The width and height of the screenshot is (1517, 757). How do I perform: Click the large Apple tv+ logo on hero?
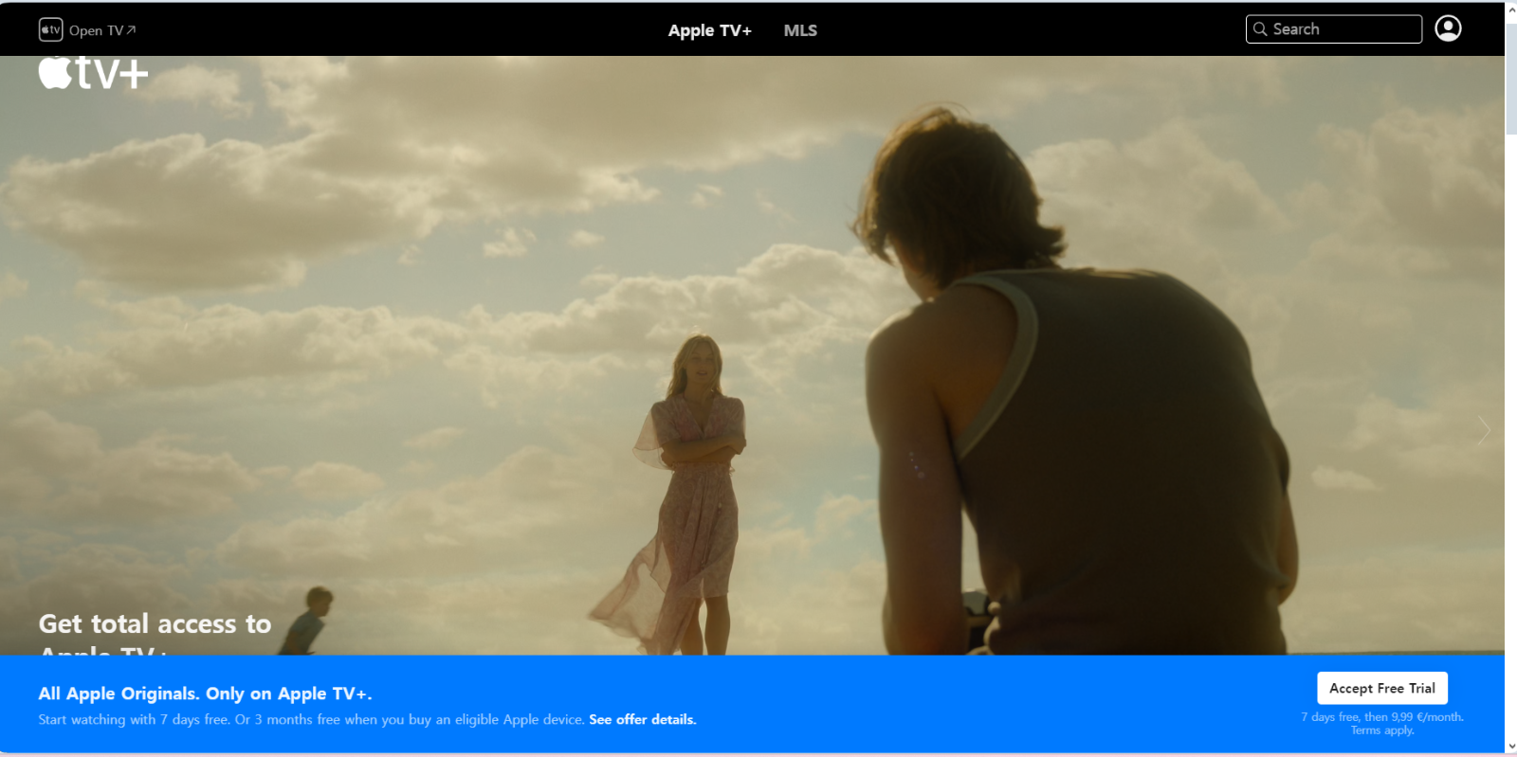[93, 73]
